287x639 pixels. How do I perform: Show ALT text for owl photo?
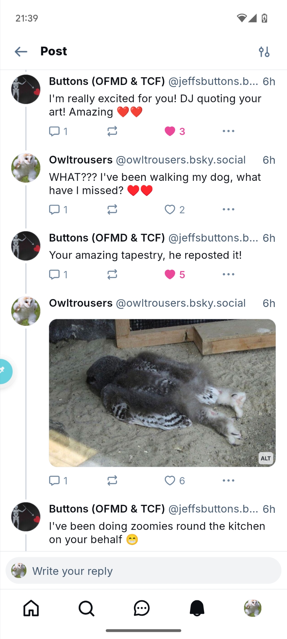266,458
